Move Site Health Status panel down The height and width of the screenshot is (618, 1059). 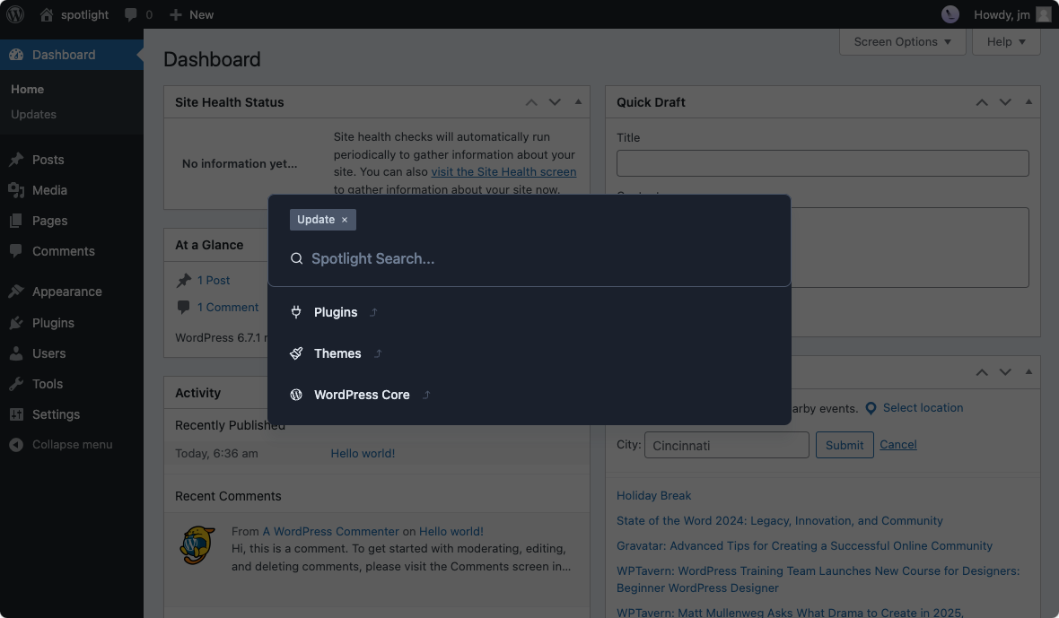pos(555,102)
